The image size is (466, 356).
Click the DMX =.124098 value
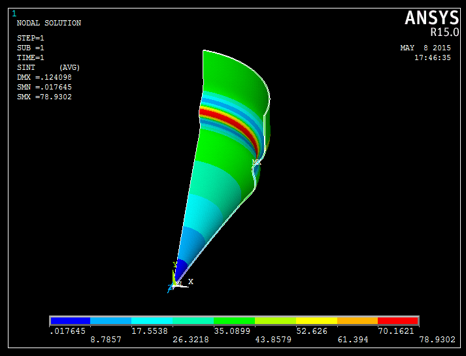tap(44, 77)
